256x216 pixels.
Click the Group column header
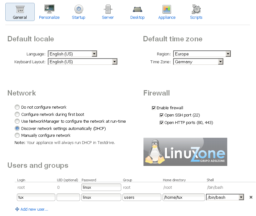pos(128,180)
